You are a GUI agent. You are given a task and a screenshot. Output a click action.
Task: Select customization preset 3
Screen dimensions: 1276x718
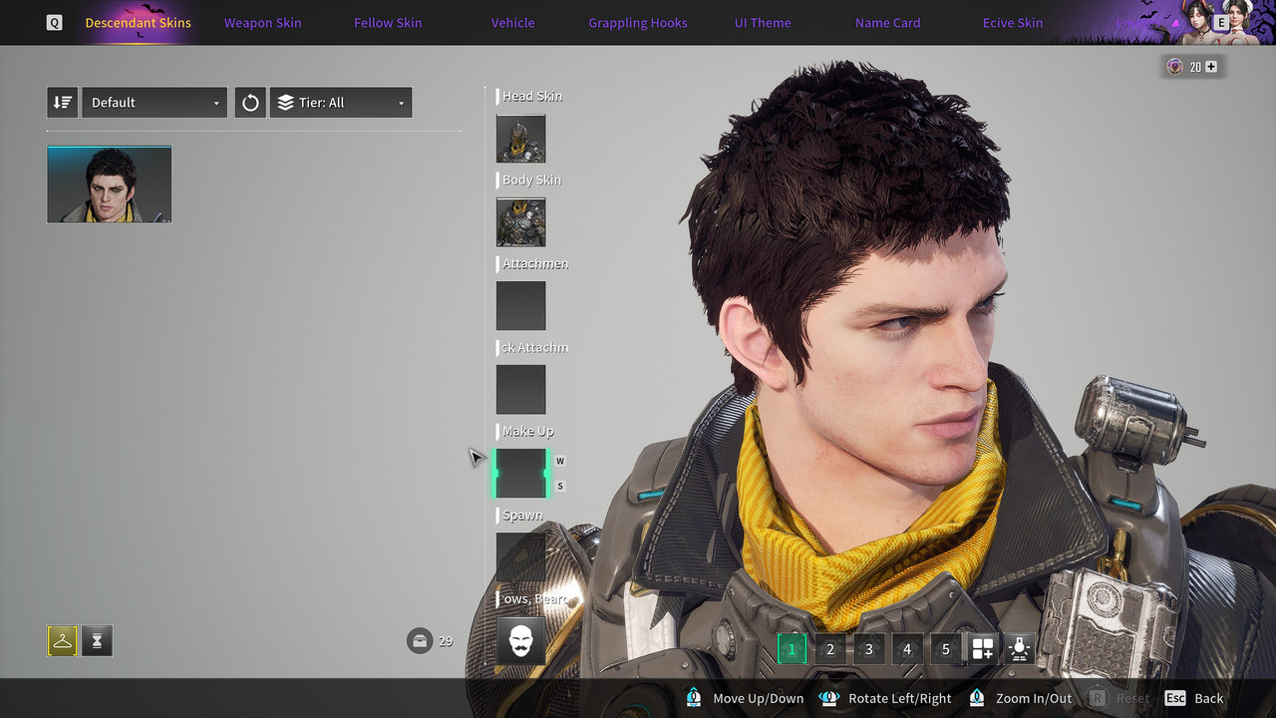click(868, 649)
